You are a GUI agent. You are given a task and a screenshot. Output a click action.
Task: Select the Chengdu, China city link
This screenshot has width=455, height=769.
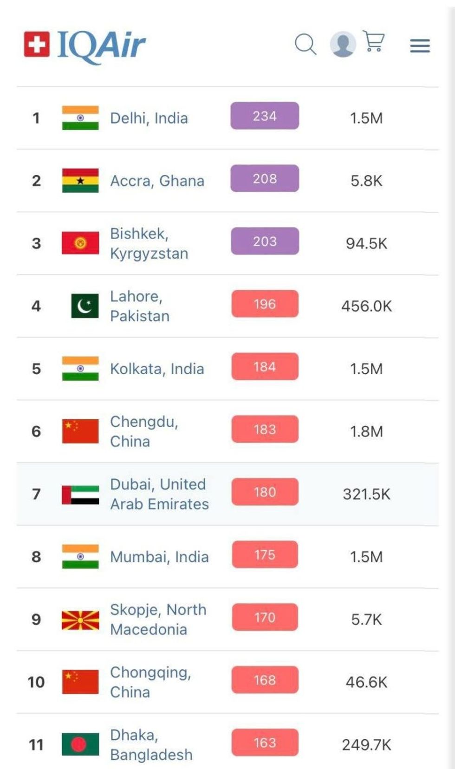coord(144,431)
